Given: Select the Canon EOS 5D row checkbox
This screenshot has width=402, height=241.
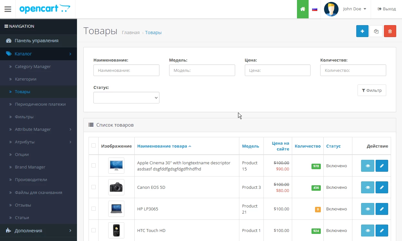Looking at the screenshot, I should point(93,187).
